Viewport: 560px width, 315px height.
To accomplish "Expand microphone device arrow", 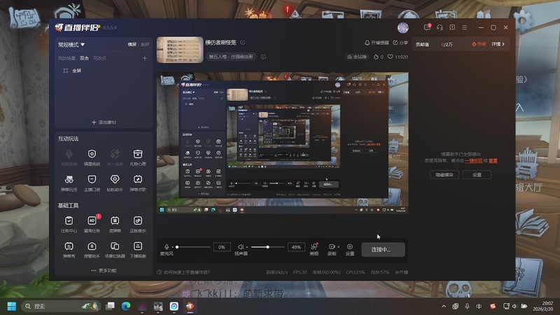I will pos(172,247).
